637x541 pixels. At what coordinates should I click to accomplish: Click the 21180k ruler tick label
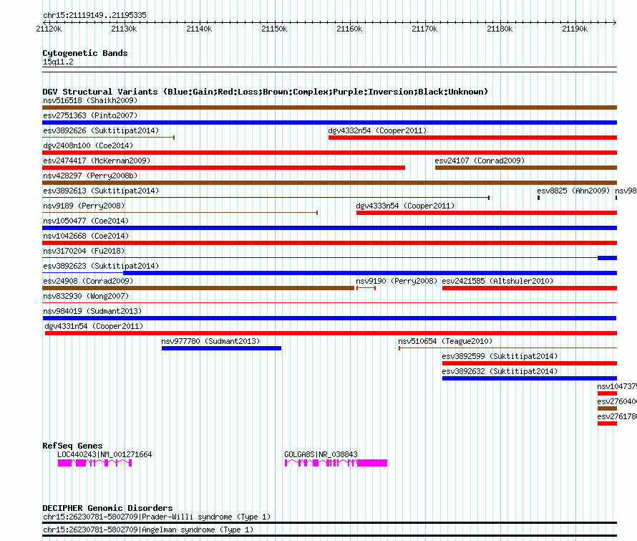(x=500, y=29)
